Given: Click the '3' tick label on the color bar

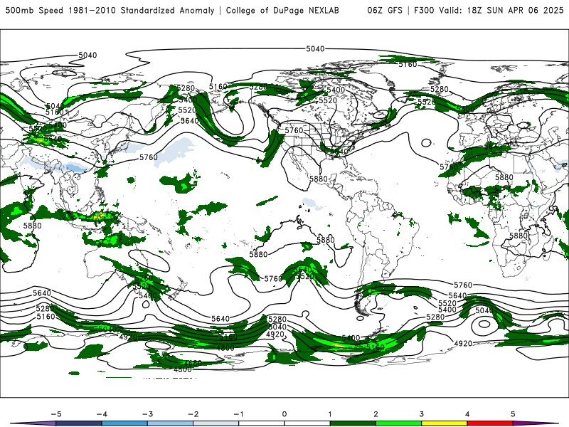Looking at the screenshot, I should (x=421, y=414).
